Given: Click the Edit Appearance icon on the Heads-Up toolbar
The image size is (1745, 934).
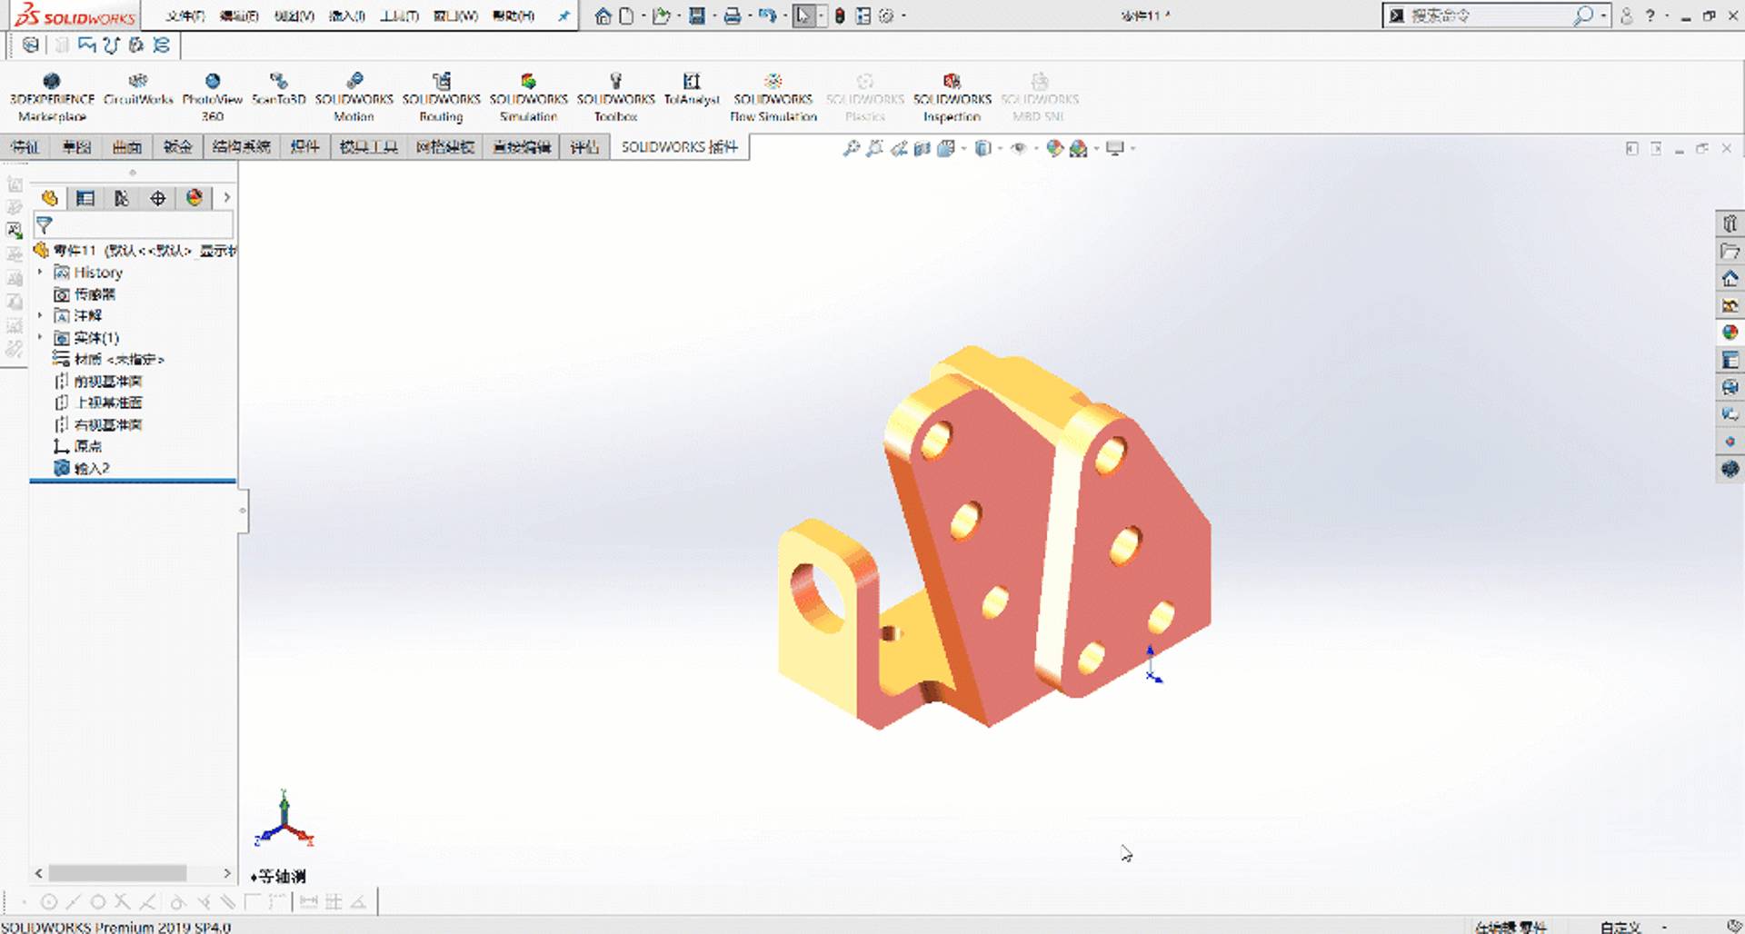Looking at the screenshot, I should [1052, 147].
